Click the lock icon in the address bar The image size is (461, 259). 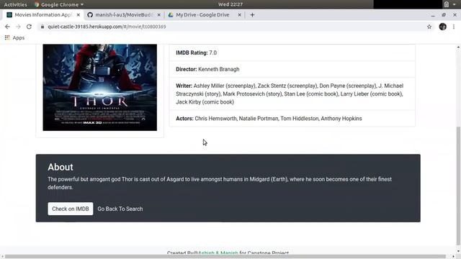click(x=42, y=27)
